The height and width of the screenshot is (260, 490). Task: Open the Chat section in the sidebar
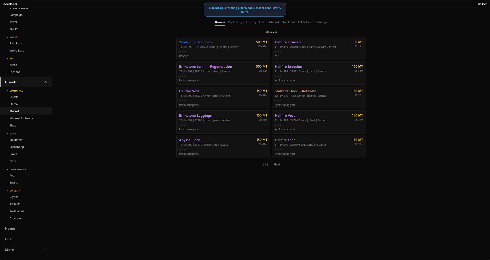click(x=9, y=239)
